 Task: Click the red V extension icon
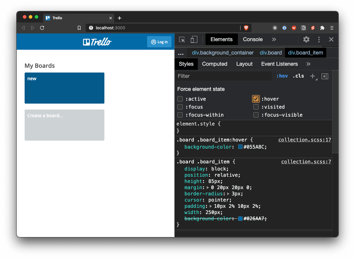point(294,28)
